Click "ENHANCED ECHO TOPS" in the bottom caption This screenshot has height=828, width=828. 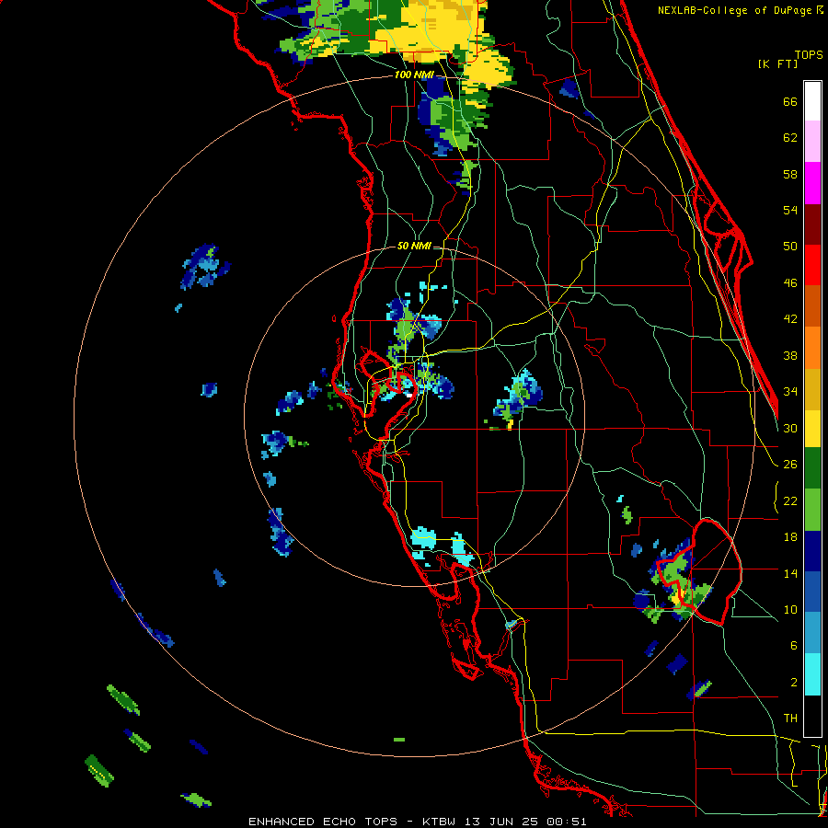(x=323, y=822)
